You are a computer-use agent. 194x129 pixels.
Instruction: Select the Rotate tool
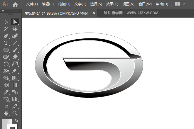pos(6,64)
